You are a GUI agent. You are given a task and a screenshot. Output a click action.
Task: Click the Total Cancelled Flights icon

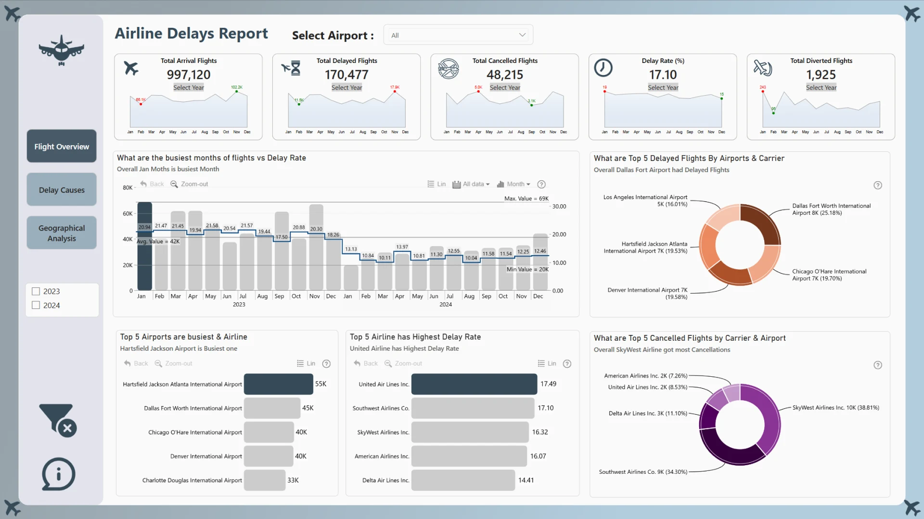click(x=448, y=69)
